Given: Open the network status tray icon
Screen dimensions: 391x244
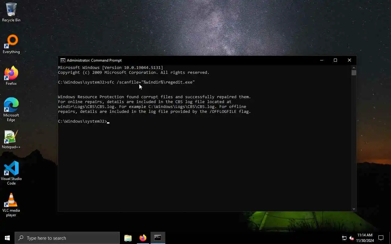Looking at the screenshot, I should [x=344, y=238].
